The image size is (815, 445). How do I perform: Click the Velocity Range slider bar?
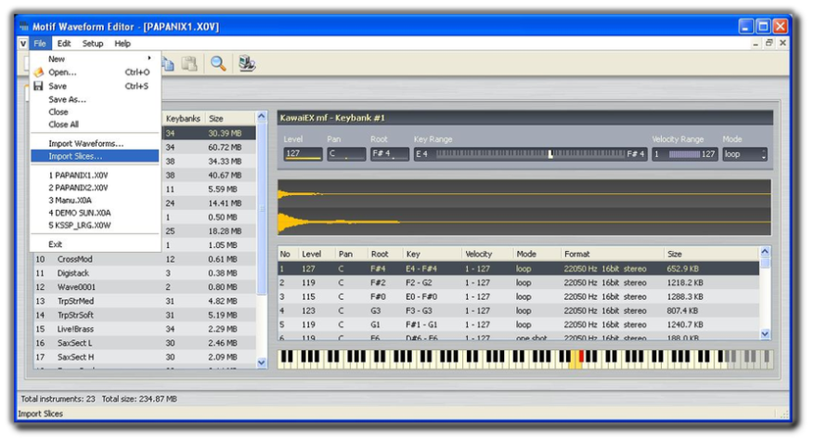pyautogui.click(x=684, y=154)
